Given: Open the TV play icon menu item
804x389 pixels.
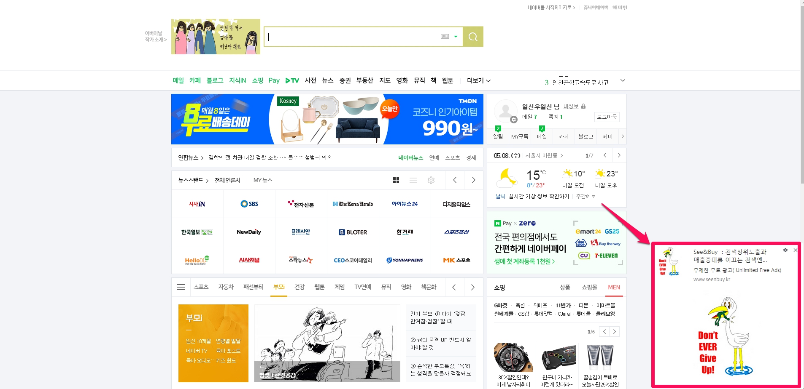Looking at the screenshot, I should pyautogui.click(x=292, y=80).
